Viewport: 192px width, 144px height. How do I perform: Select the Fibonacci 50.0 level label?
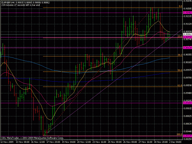click(180, 70)
